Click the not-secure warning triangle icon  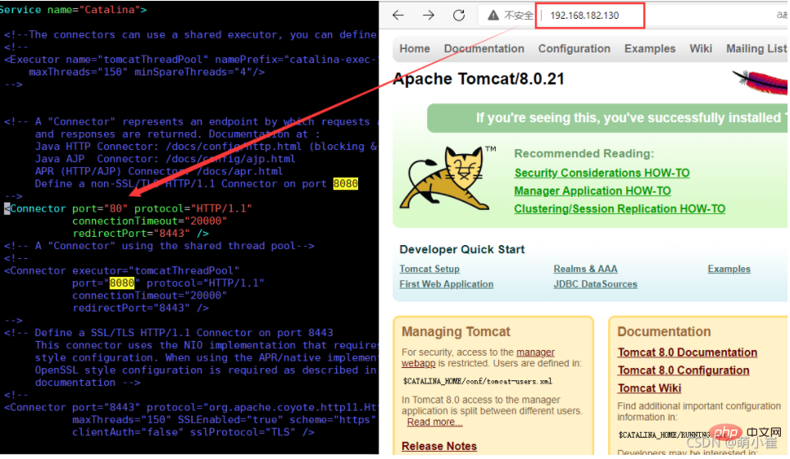pyautogui.click(x=493, y=15)
